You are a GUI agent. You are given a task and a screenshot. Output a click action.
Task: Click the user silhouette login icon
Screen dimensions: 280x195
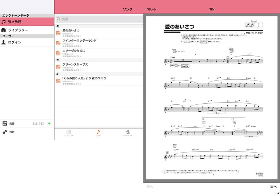pyautogui.click(x=4, y=42)
